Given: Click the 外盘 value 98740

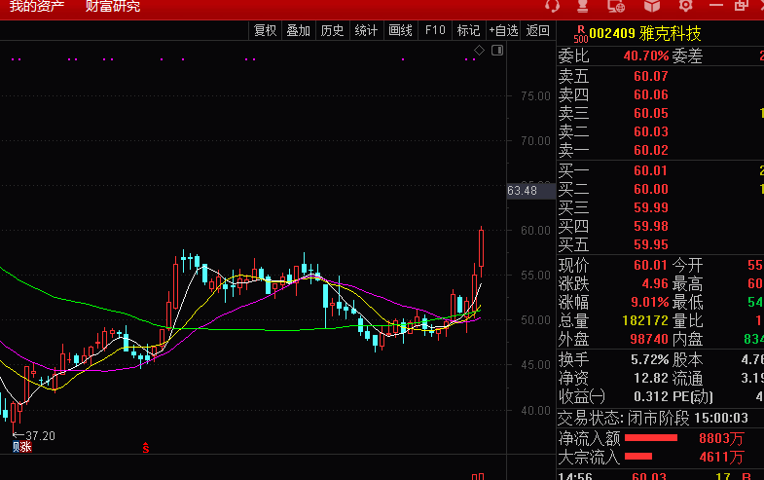Looking at the screenshot, I should (649, 339).
